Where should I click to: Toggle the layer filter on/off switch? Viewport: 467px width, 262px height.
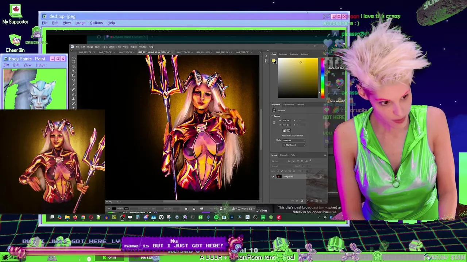[x=310, y=160]
